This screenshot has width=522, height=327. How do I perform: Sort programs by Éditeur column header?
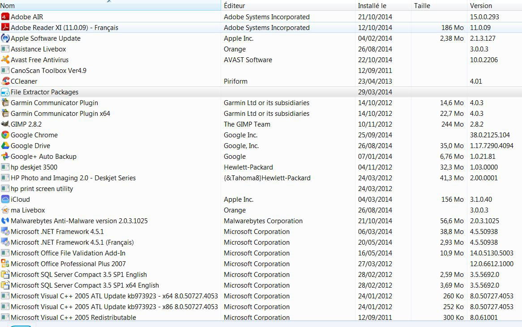(288, 5)
